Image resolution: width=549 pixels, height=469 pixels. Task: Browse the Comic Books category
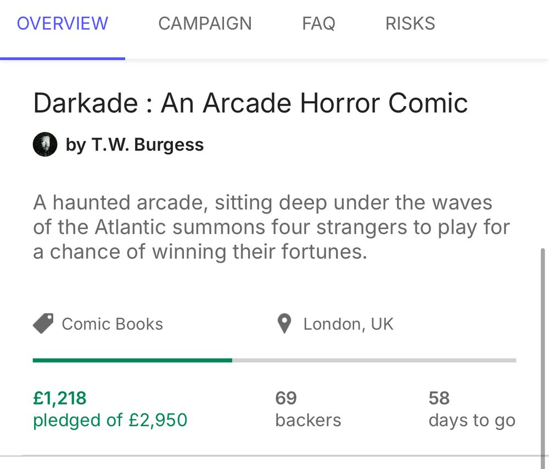tap(112, 324)
